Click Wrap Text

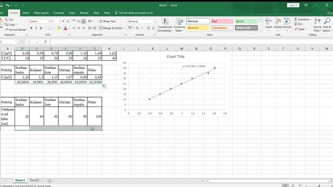[108, 21]
